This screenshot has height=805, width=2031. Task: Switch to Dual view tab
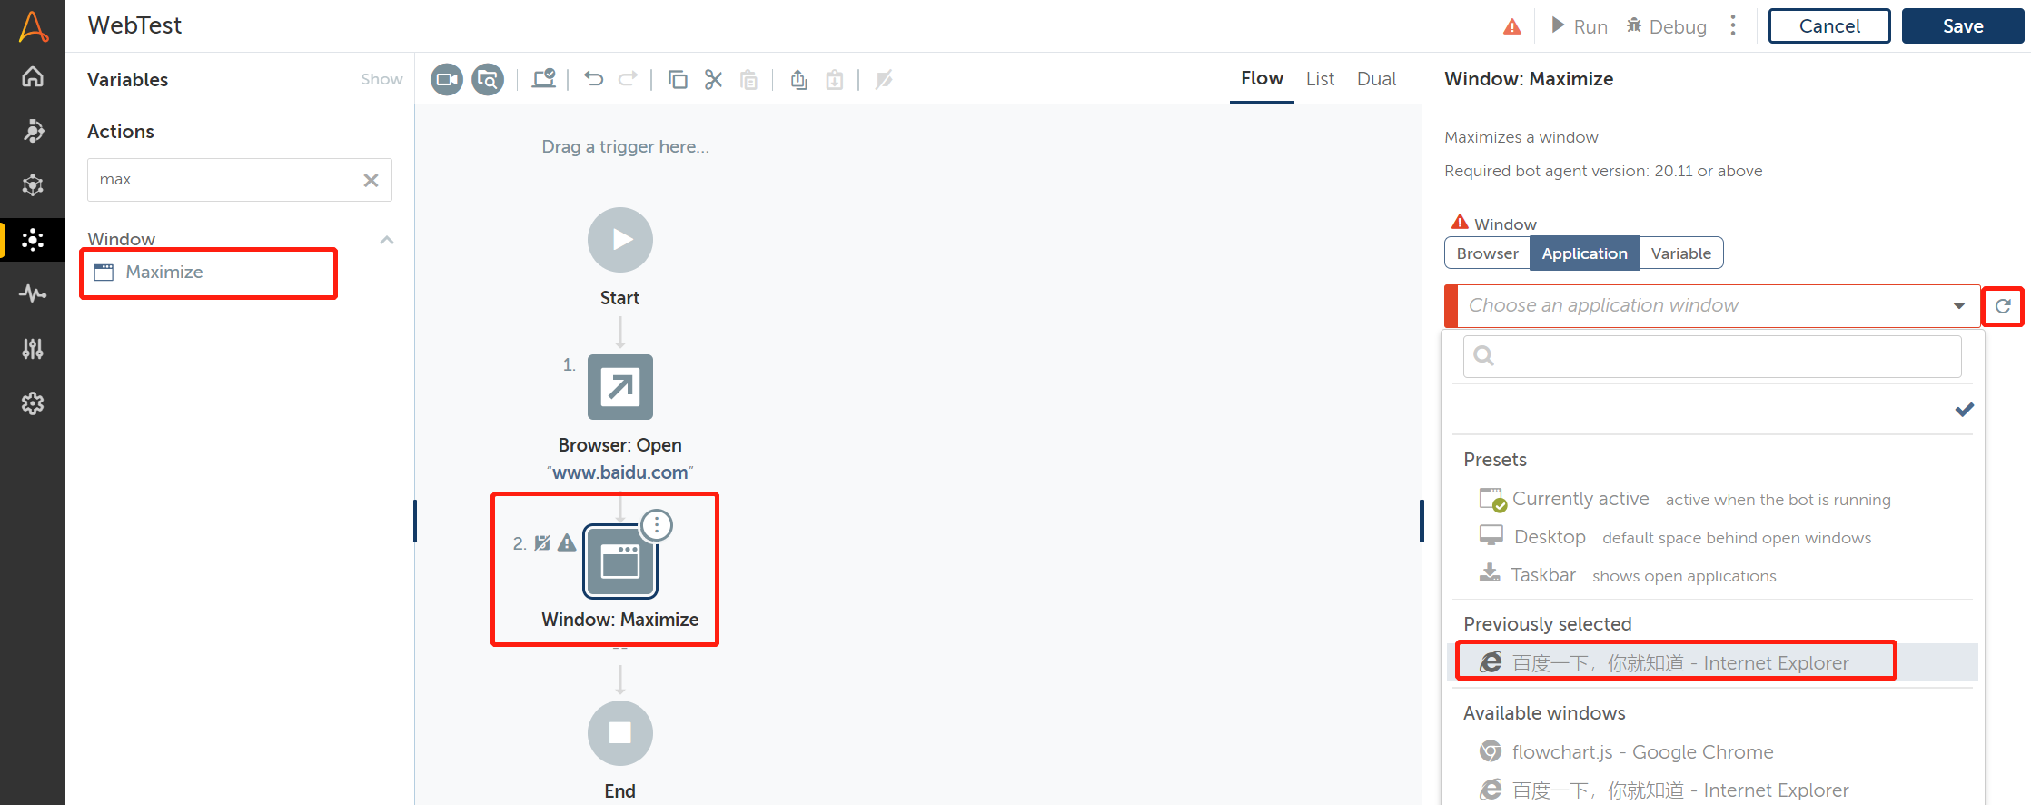[1376, 79]
